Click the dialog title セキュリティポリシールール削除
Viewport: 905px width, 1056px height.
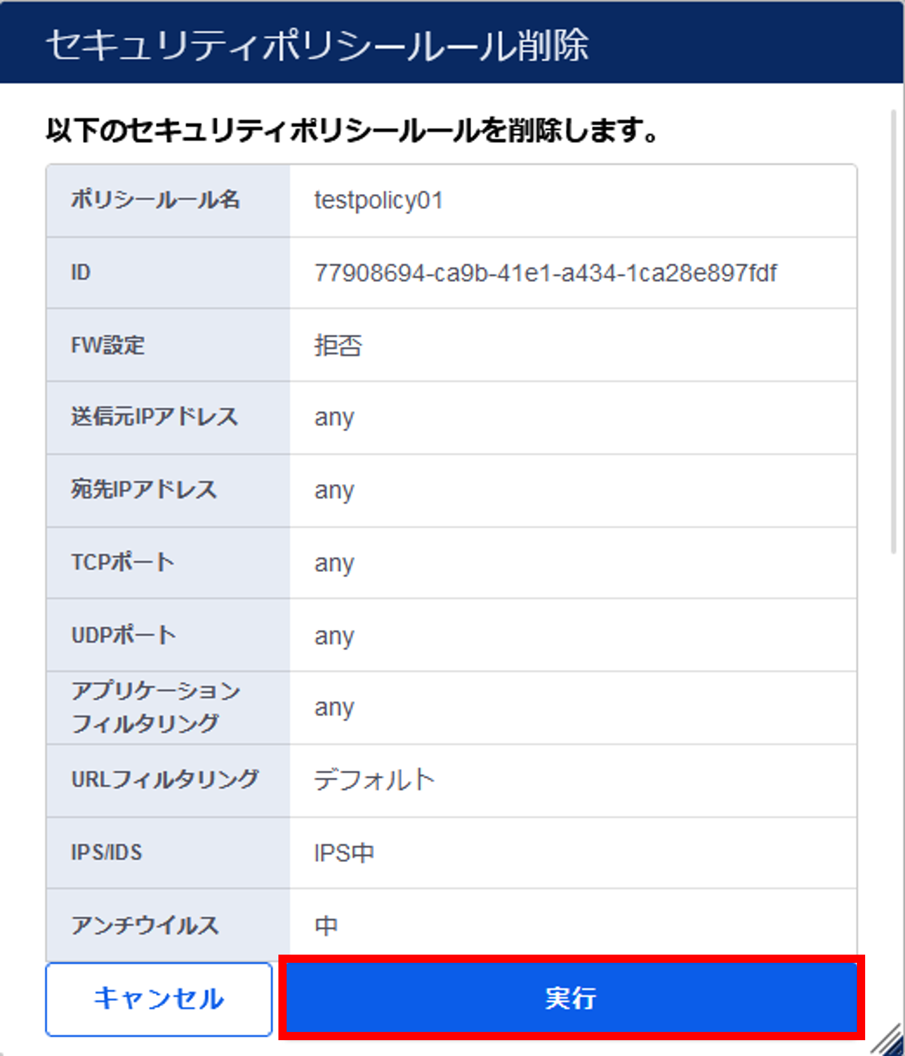(x=317, y=45)
